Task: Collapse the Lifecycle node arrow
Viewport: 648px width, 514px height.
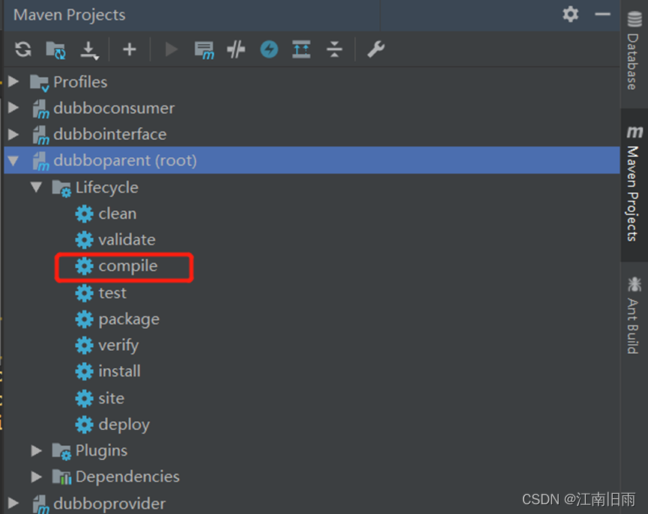Action: click(x=37, y=187)
